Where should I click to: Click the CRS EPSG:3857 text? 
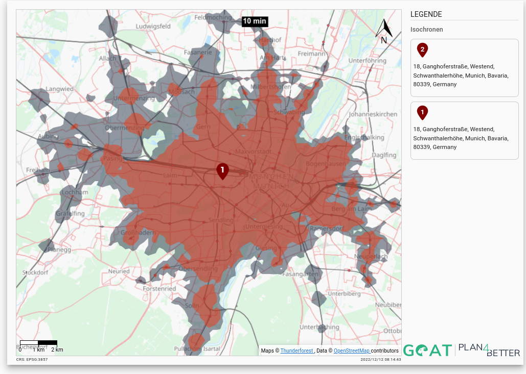[x=32, y=359]
